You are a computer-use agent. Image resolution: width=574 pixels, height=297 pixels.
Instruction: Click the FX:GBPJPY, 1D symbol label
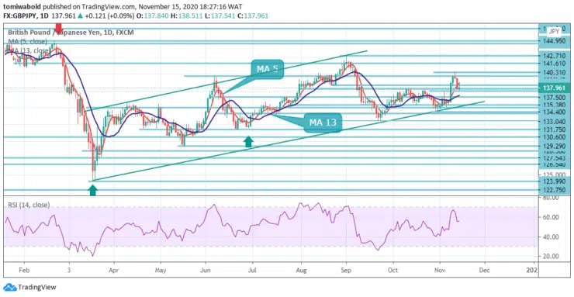point(26,16)
